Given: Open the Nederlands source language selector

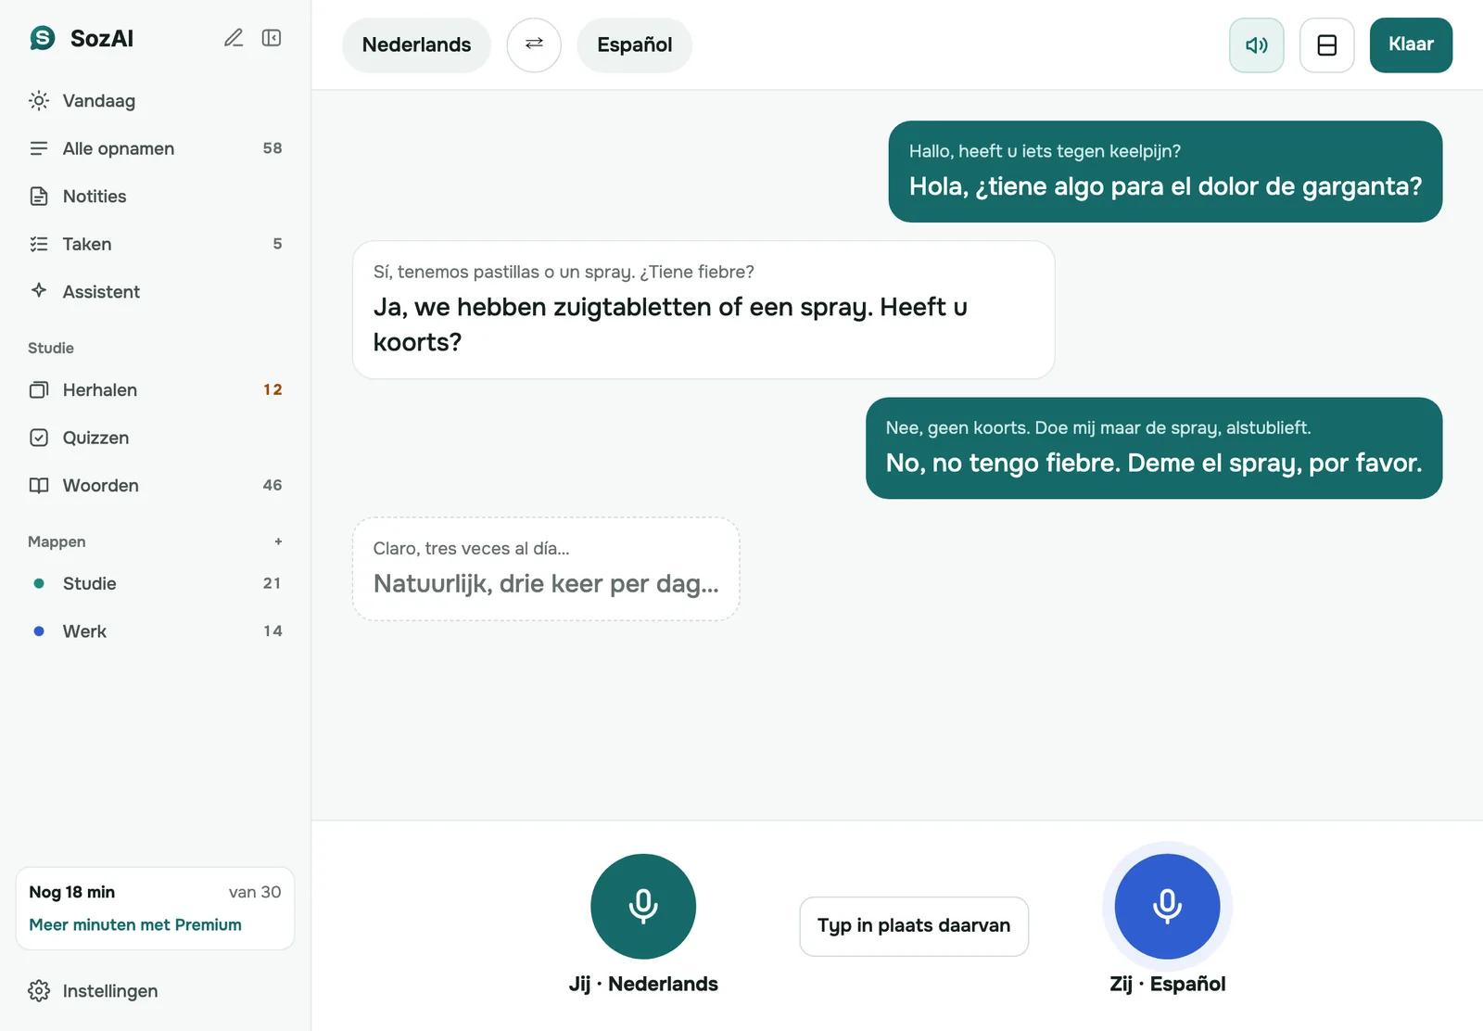Looking at the screenshot, I should click(x=416, y=45).
